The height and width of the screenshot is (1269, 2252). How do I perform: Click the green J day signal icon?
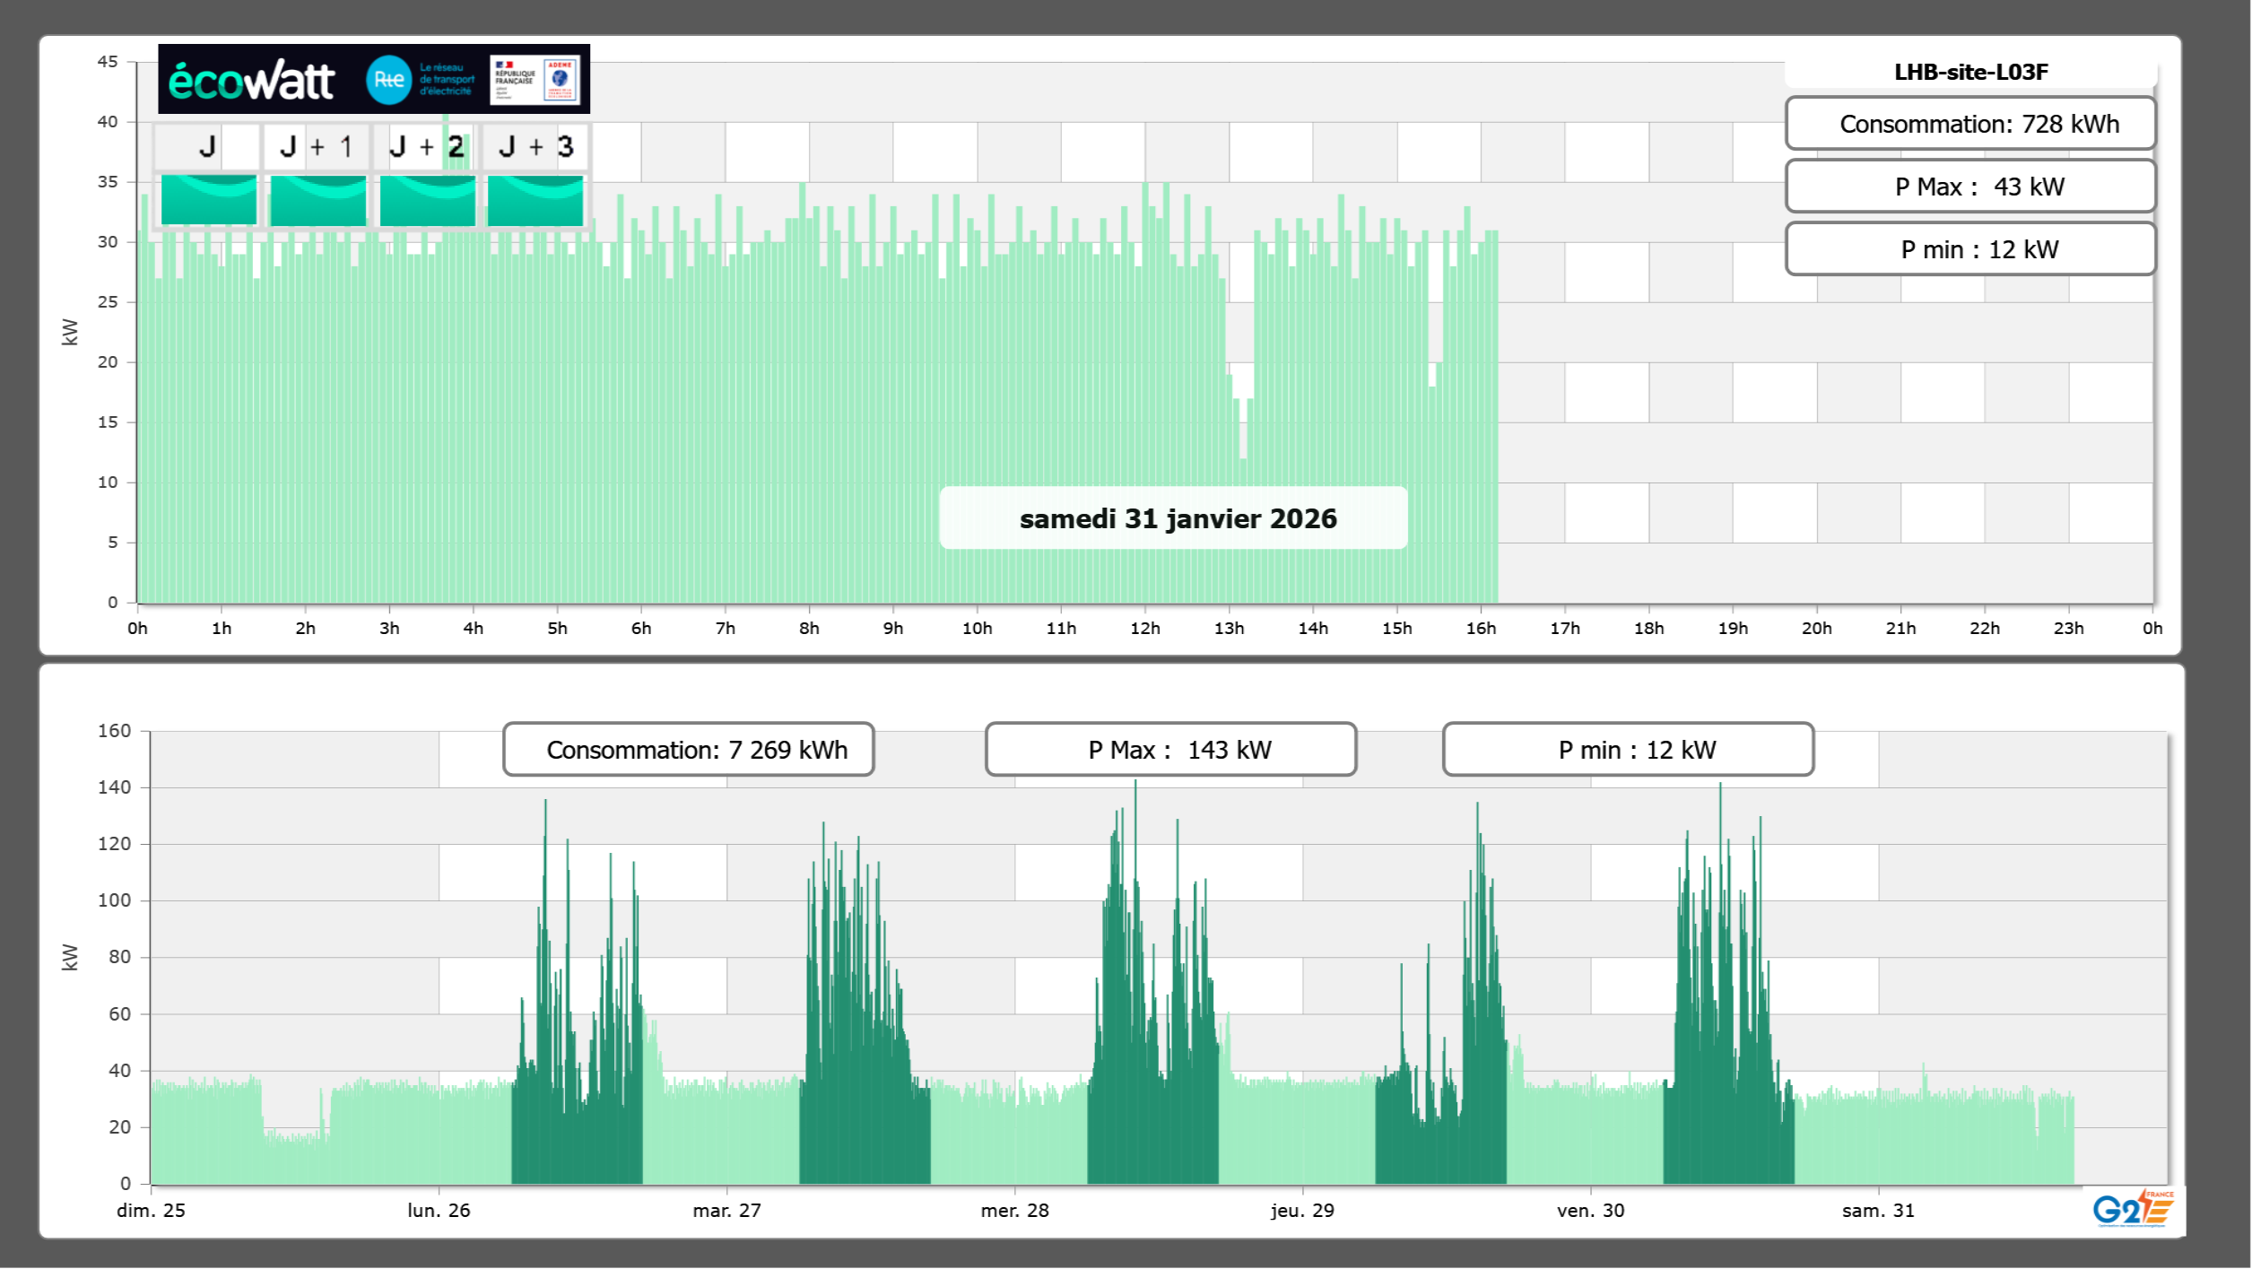pos(208,200)
